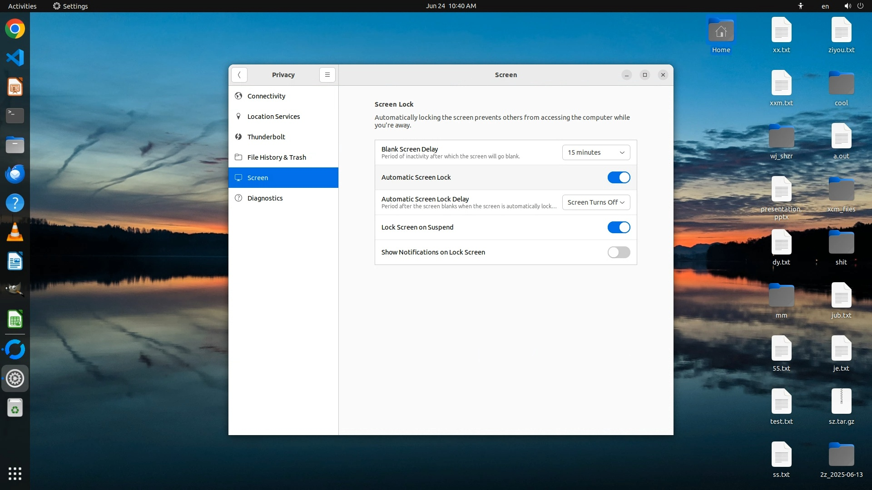Open the hamburger menu in Privacy panel
This screenshot has width=872, height=490.
click(x=327, y=75)
